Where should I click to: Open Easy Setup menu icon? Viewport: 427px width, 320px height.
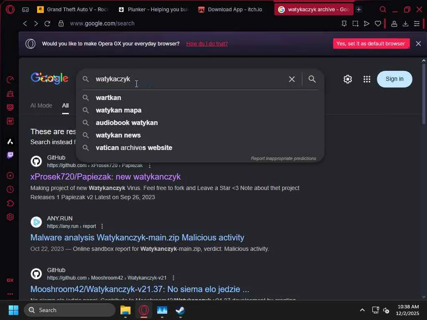[x=417, y=24]
